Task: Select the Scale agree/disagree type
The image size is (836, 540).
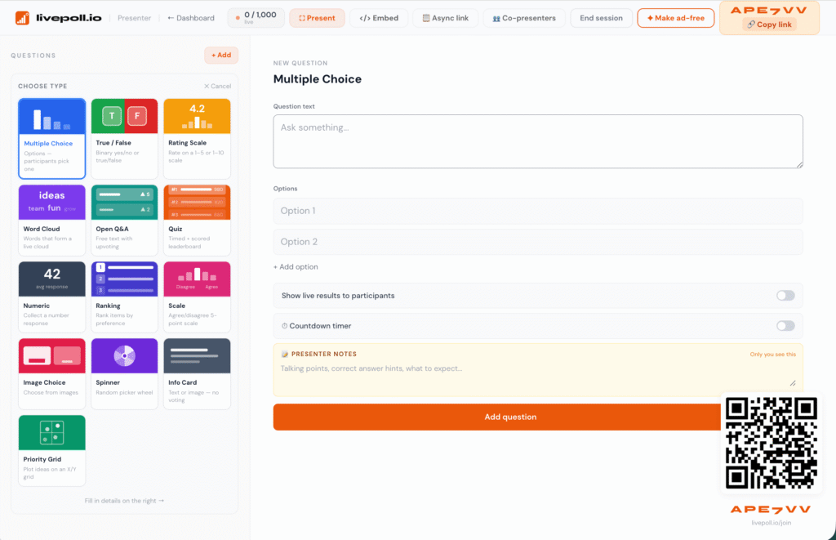Action: [x=197, y=297]
